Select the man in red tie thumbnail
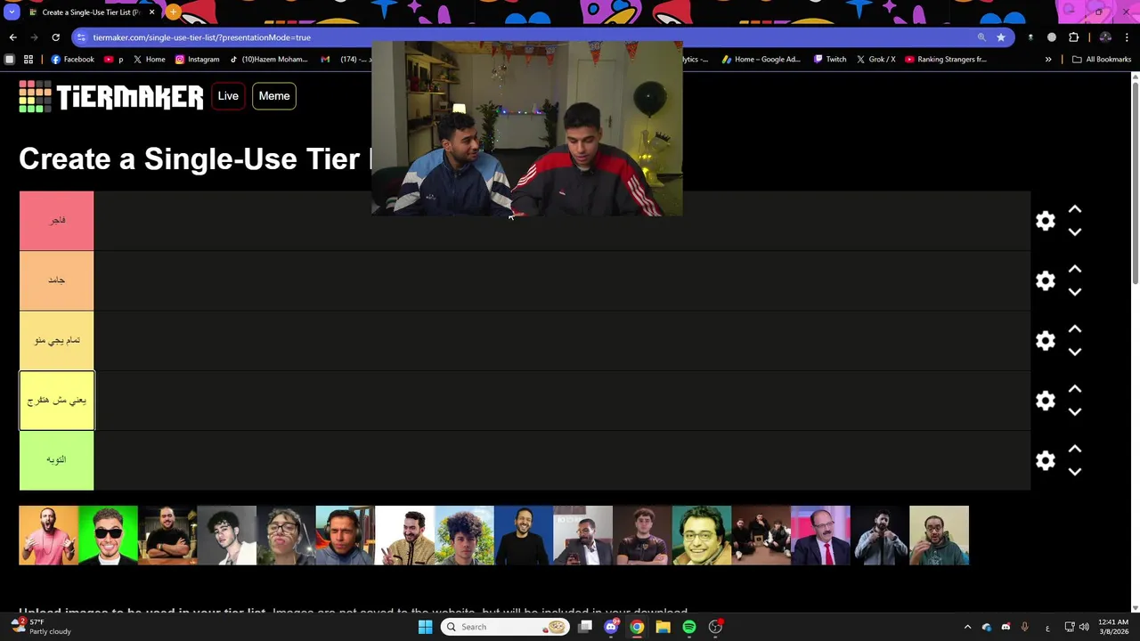This screenshot has height=641, width=1140. tap(820, 535)
